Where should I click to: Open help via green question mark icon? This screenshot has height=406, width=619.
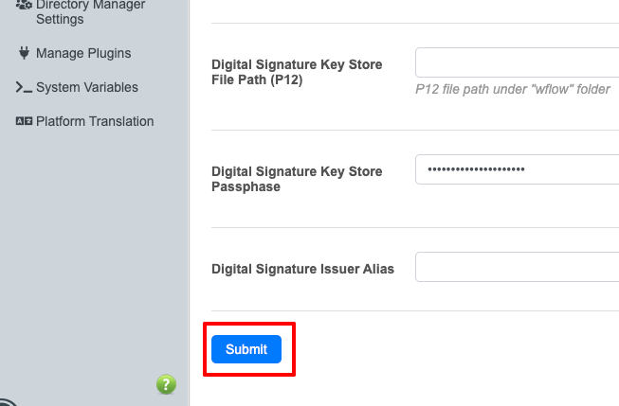coord(166,384)
